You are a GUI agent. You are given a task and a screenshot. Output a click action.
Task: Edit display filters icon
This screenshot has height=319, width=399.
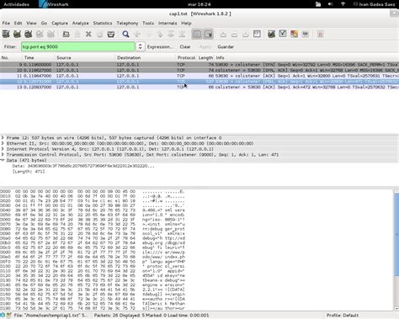(x=283, y=35)
